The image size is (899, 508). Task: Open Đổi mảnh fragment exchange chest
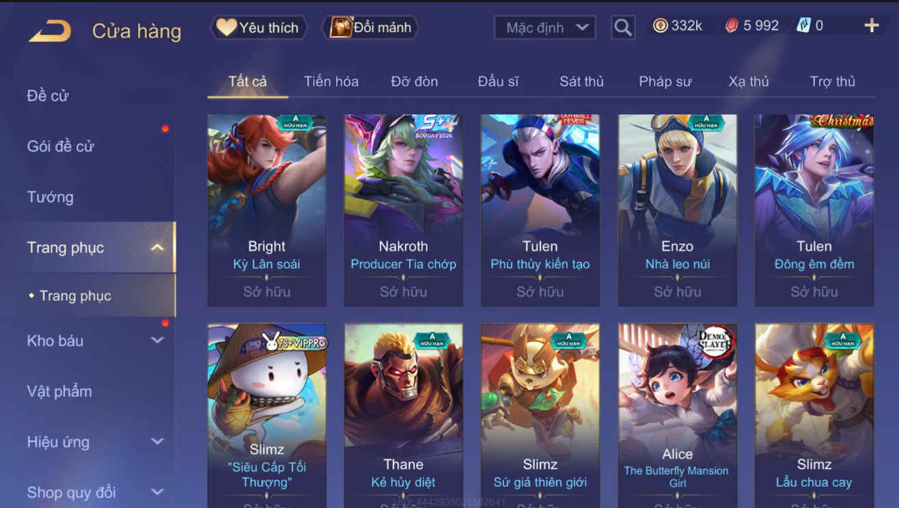click(x=370, y=27)
